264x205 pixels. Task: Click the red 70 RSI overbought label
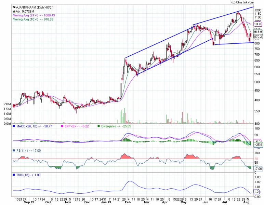256,159
